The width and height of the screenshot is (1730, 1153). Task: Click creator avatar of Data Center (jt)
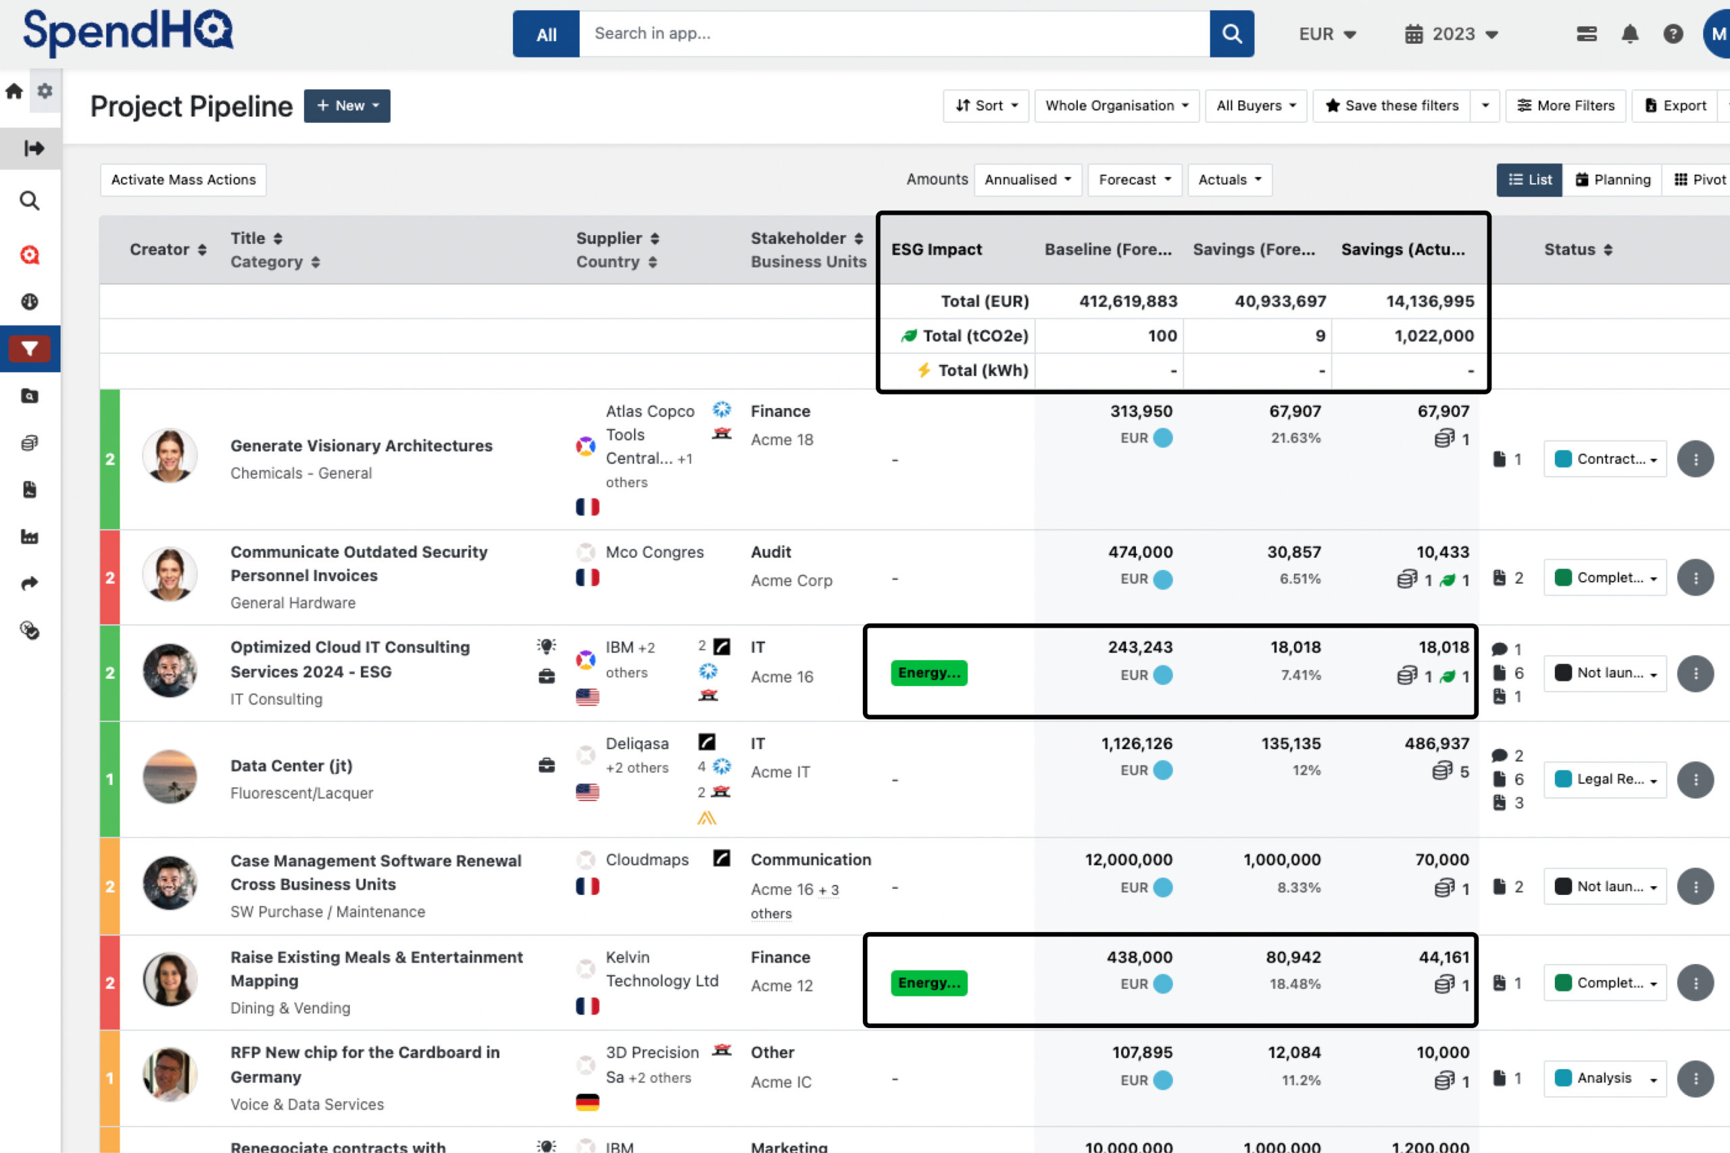[169, 777]
